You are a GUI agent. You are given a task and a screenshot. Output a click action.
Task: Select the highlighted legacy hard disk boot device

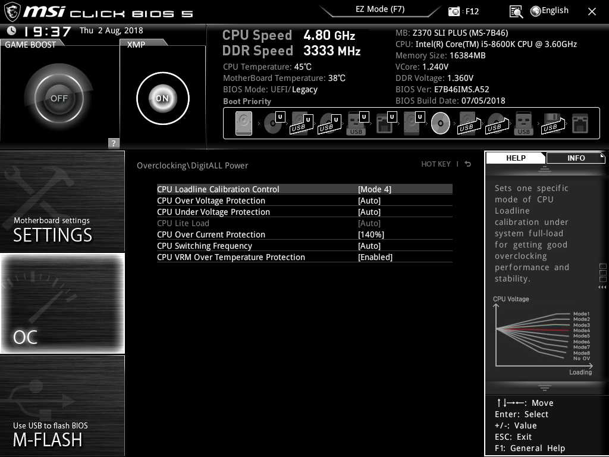click(244, 123)
